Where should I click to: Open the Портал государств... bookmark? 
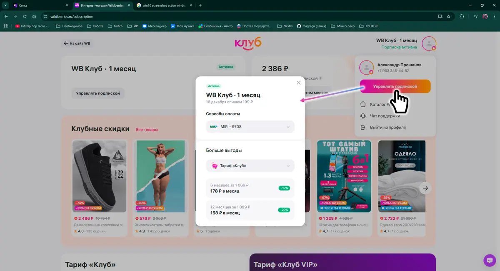pyautogui.click(x=255, y=26)
